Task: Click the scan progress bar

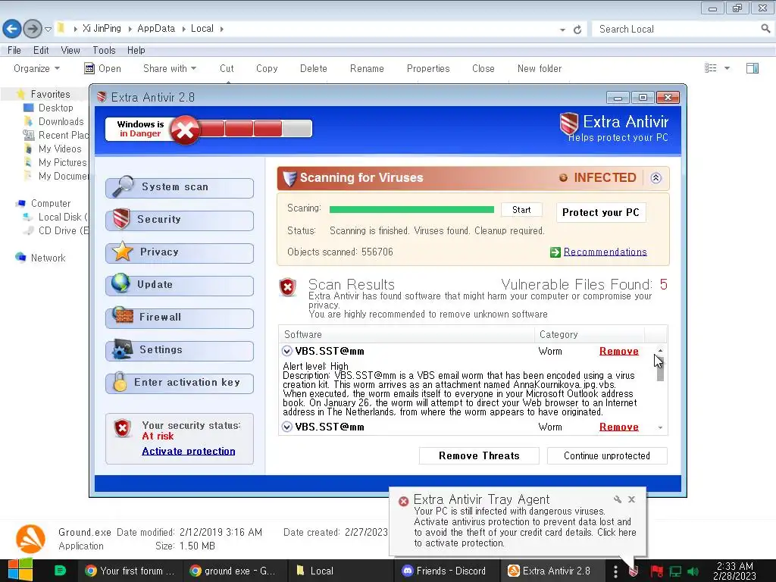Action: pyautogui.click(x=411, y=210)
